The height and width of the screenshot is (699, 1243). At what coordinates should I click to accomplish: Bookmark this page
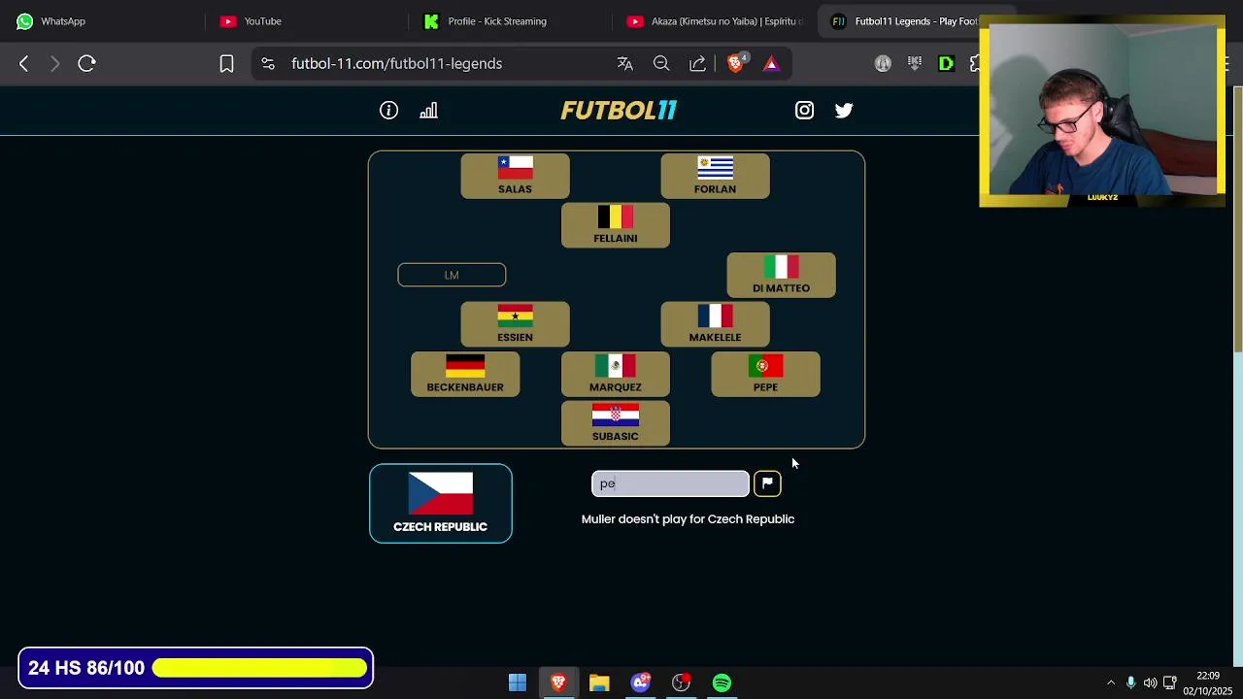(x=226, y=63)
